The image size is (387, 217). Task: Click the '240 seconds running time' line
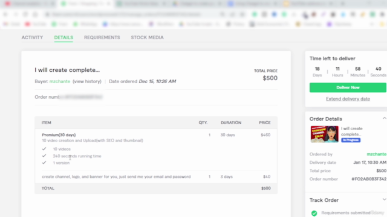(77, 156)
